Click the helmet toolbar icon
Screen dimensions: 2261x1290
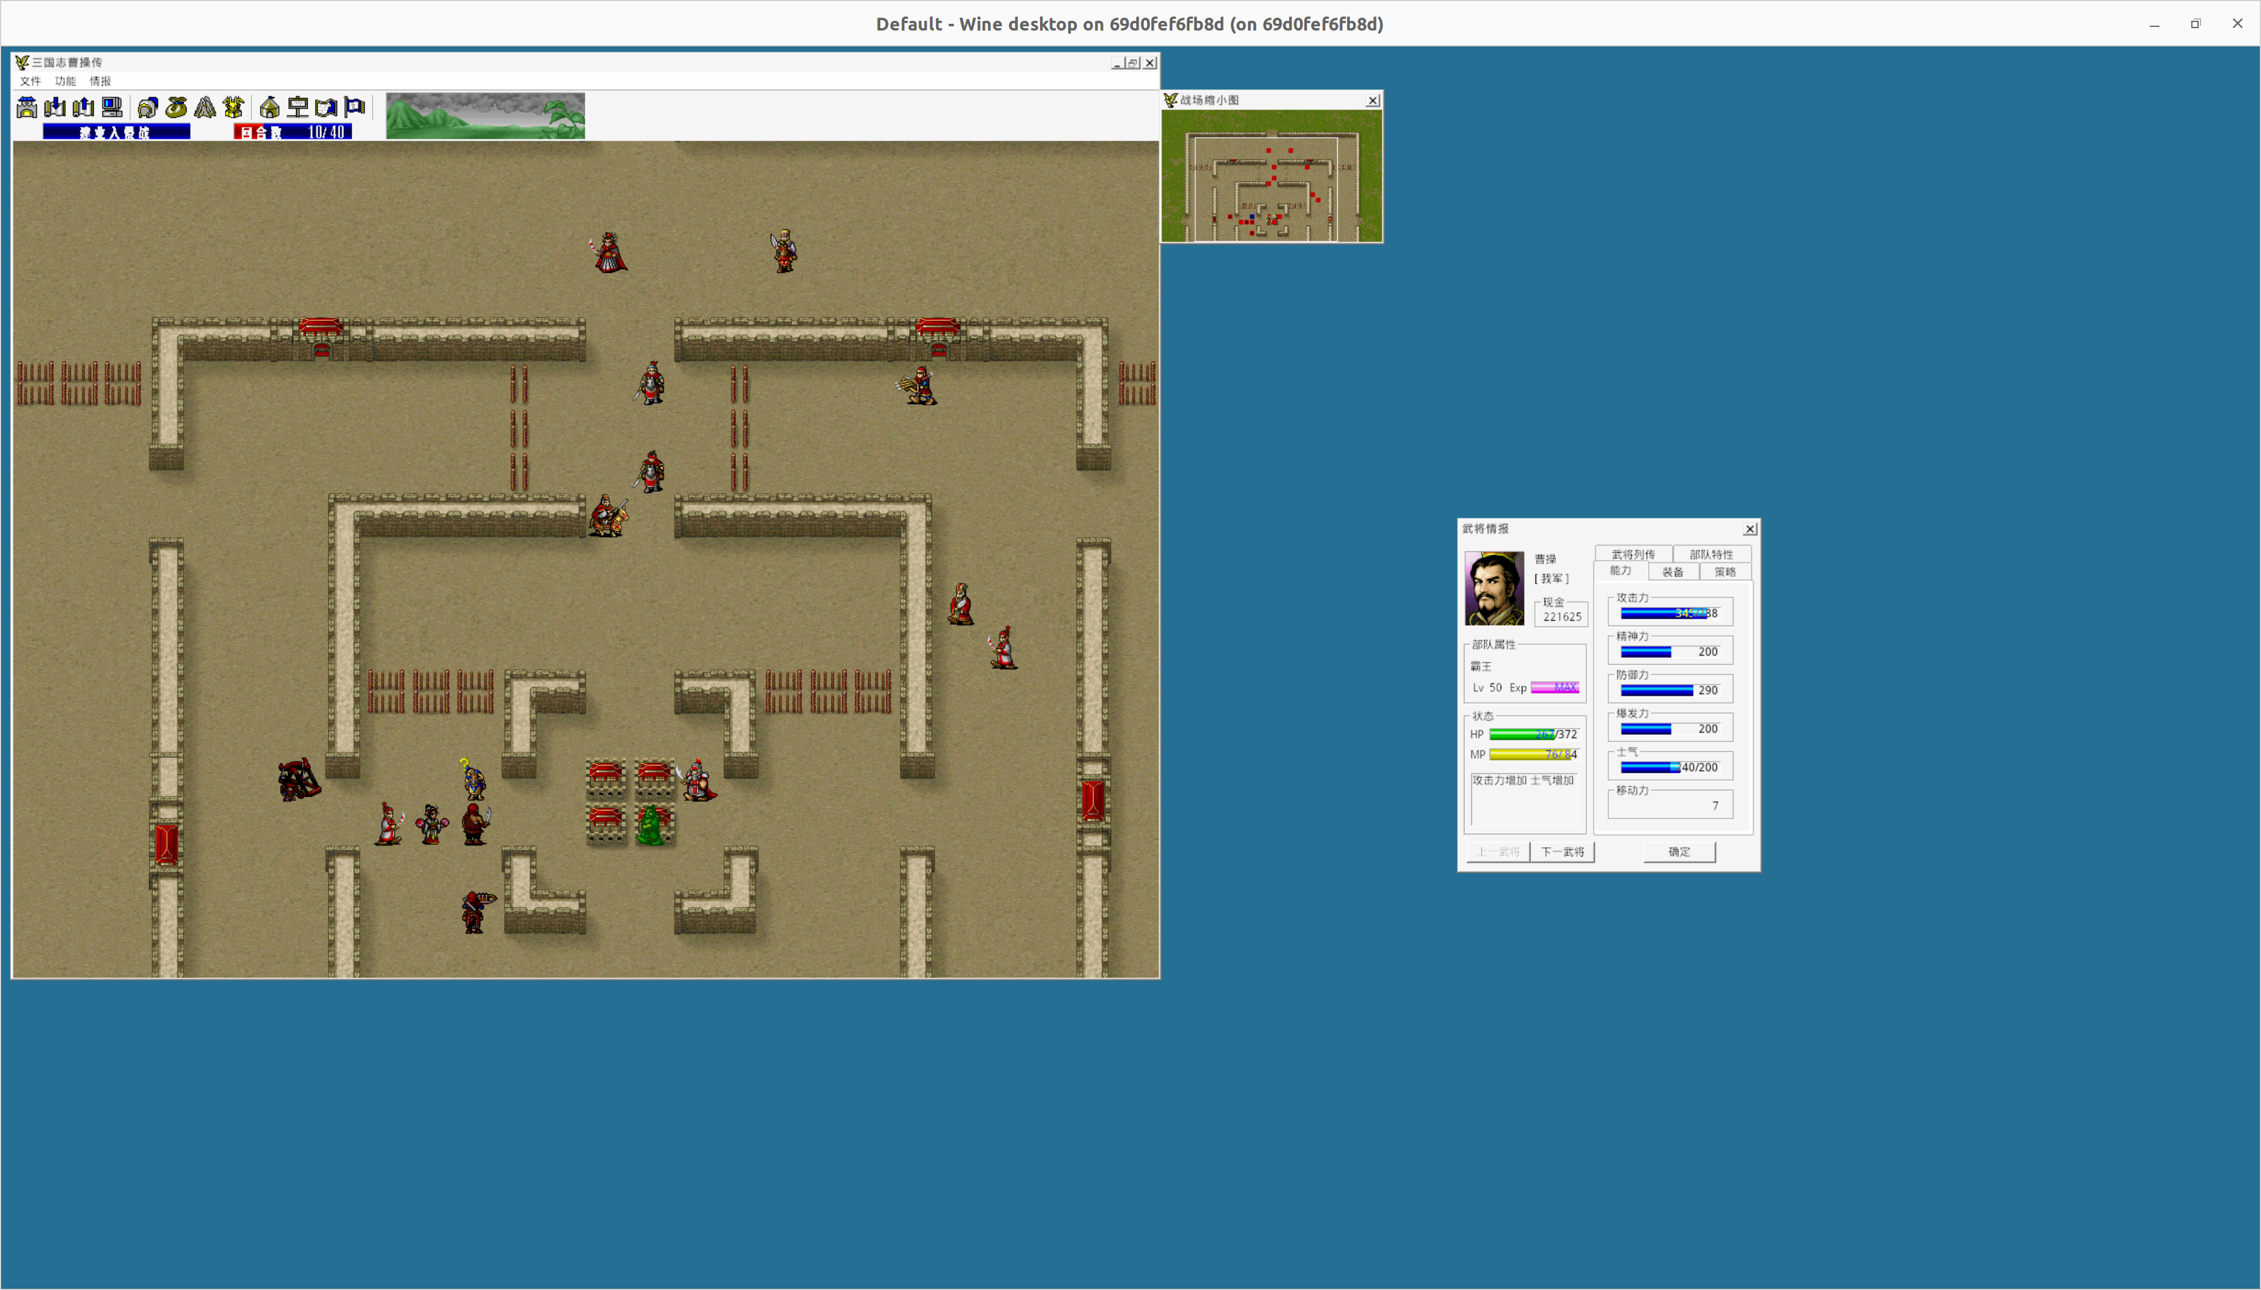148,108
